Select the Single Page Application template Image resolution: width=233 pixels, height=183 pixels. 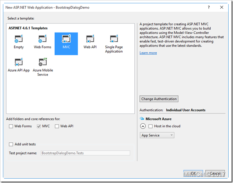(x=114, y=44)
